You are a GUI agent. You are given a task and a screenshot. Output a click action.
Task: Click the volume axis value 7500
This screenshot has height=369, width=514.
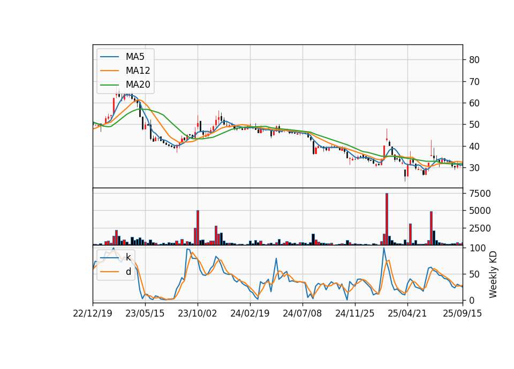[480, 194]
